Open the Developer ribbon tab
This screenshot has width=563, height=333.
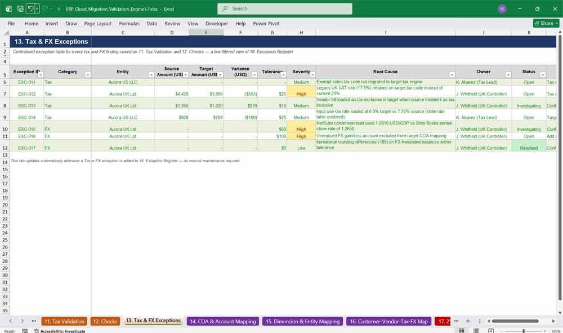[217, 23]
